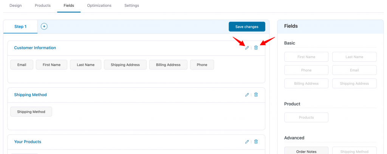387x154 pixels.
Task: Go to the Optimizations tab
Action: [x=99, y=5]
